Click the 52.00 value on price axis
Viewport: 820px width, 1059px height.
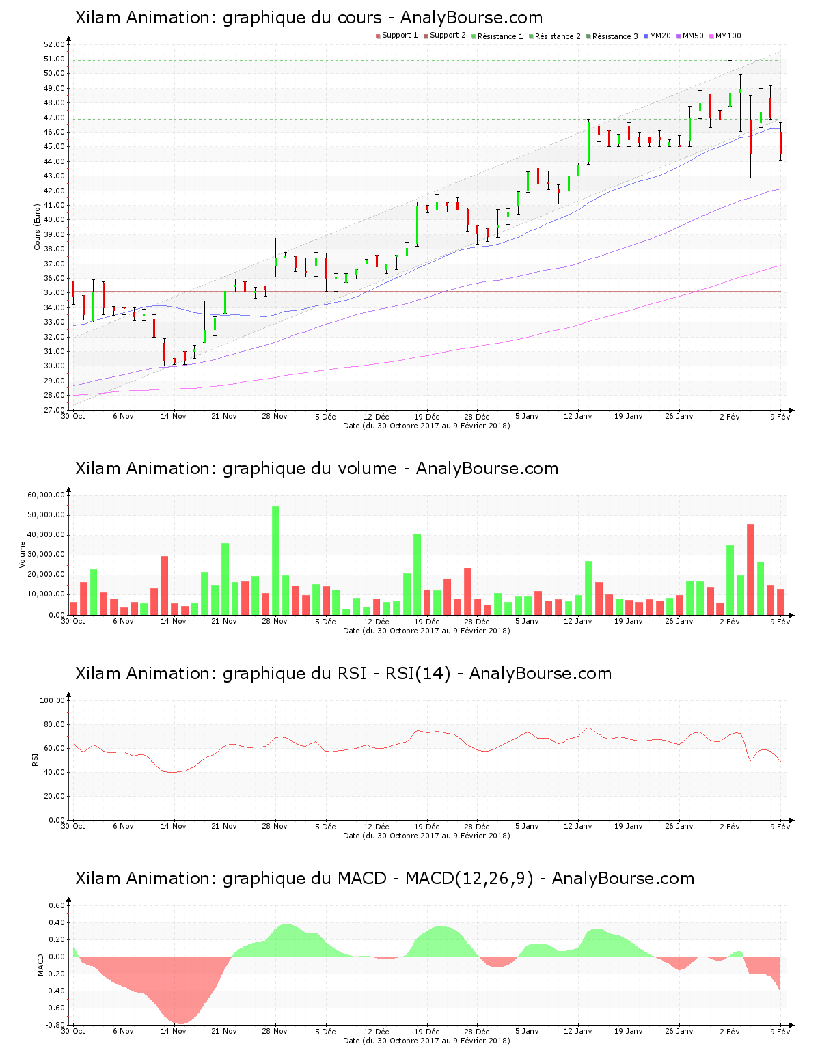click(x=55, y=44)
